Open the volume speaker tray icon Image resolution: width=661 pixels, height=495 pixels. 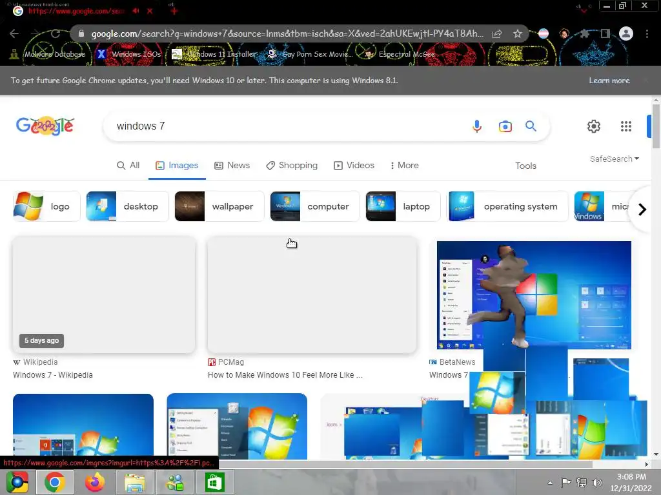pyautogui.click(x=596, y=482)
